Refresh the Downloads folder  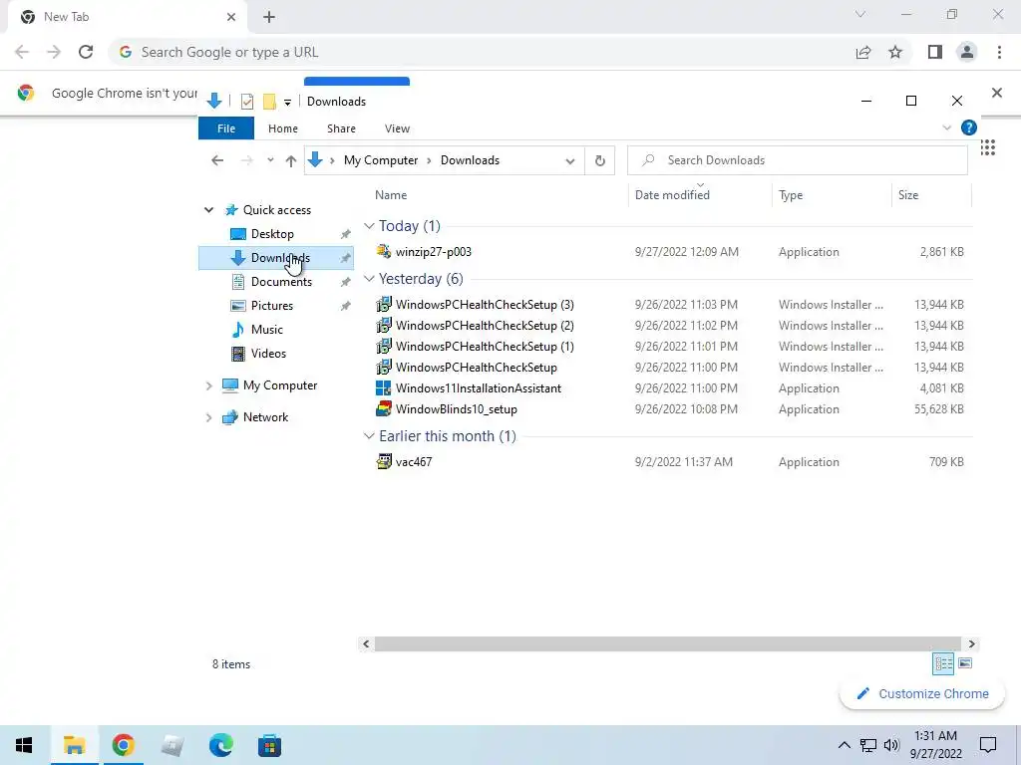[599, 160]
